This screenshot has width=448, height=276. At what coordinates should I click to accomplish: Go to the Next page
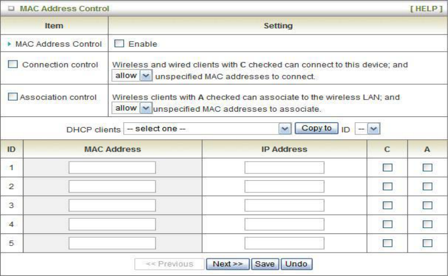[228, 264]
